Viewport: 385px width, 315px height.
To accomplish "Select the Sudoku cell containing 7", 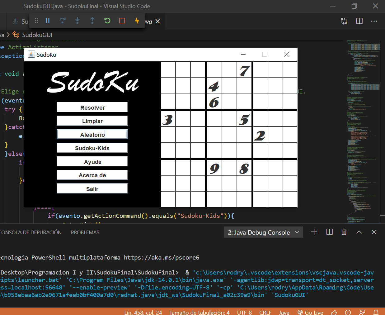I will coord(244,70).
